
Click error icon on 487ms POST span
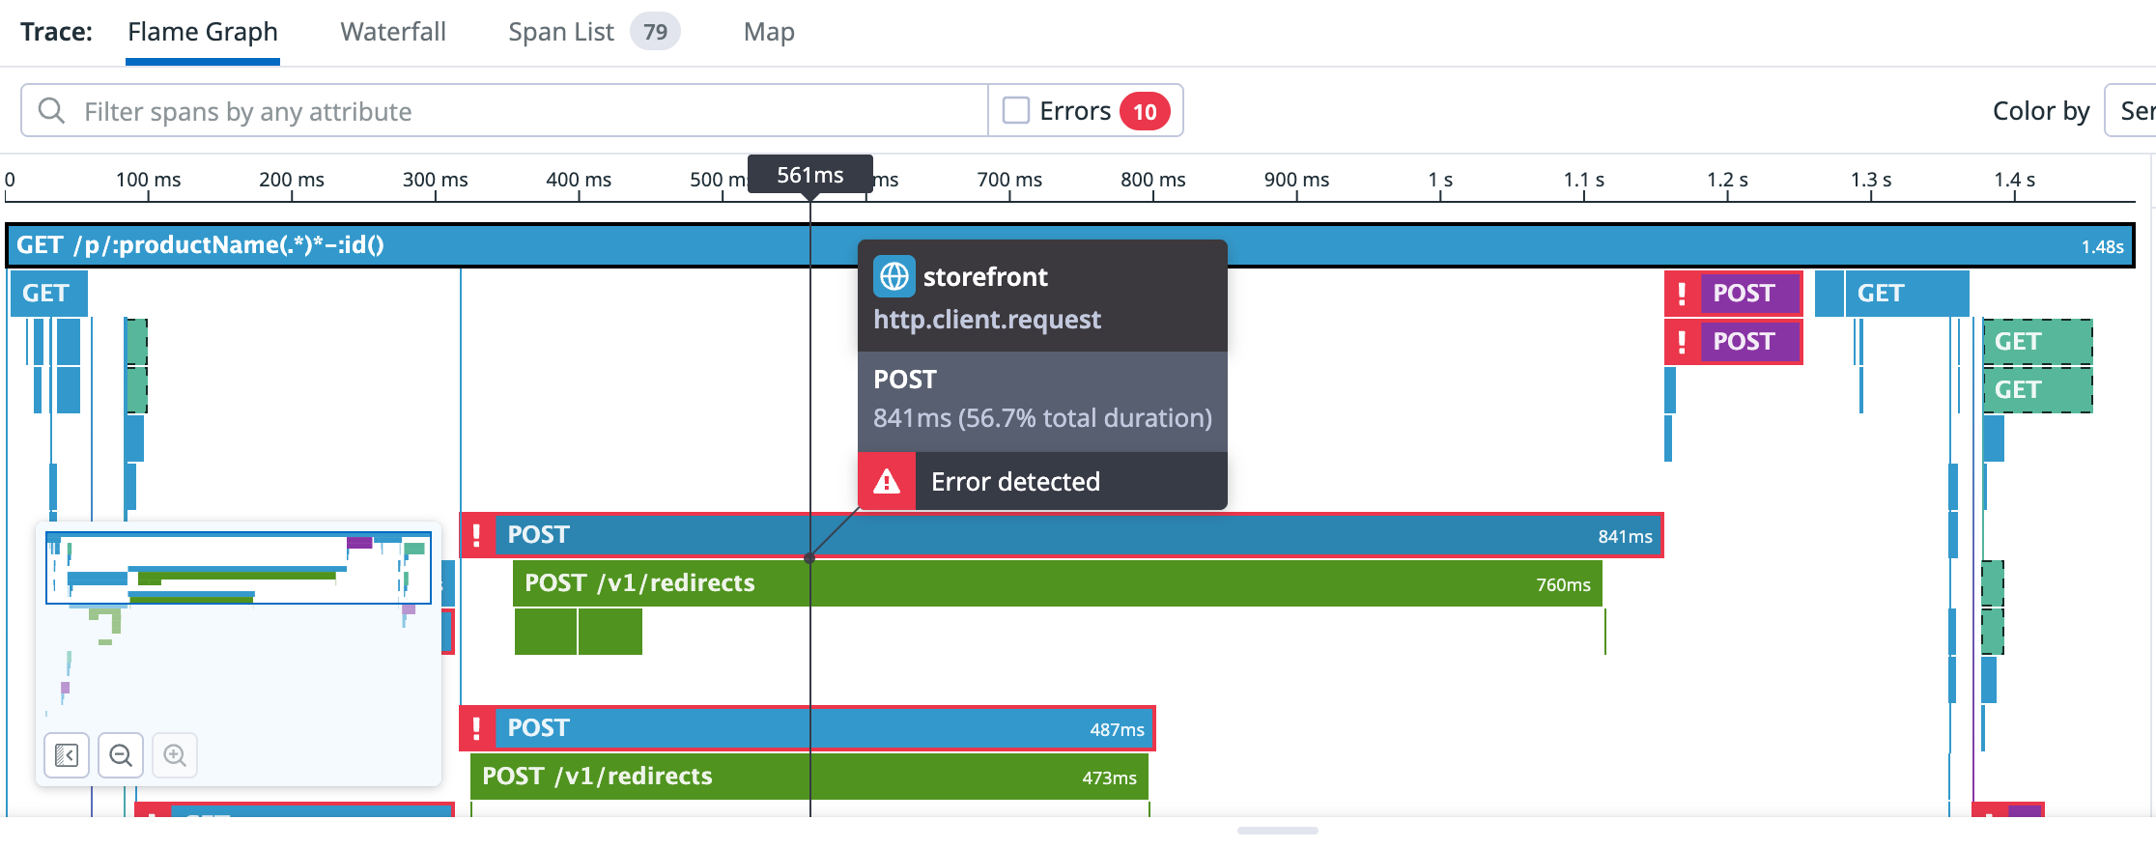(476, 728)
